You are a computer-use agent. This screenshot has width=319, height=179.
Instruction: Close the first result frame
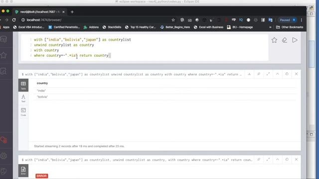(x=296, y=74)
